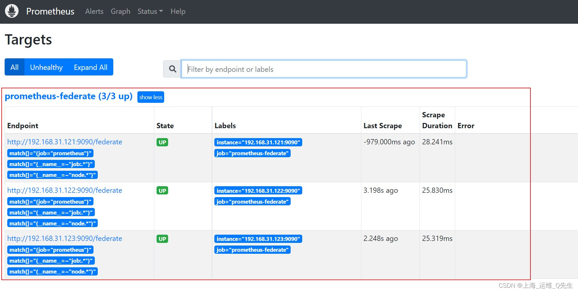Click match[] job:.* parameter under 192.168.31.121 endpoint
578x292 pixels.
51,164
